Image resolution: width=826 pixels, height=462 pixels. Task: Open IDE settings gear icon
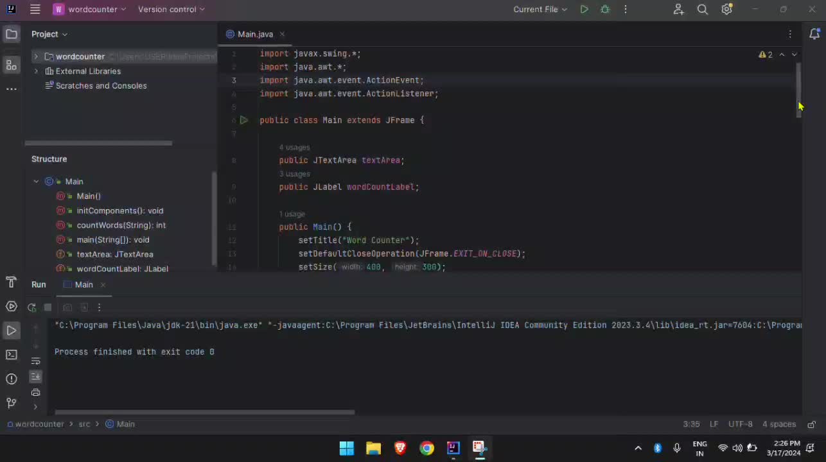[726, 10]
